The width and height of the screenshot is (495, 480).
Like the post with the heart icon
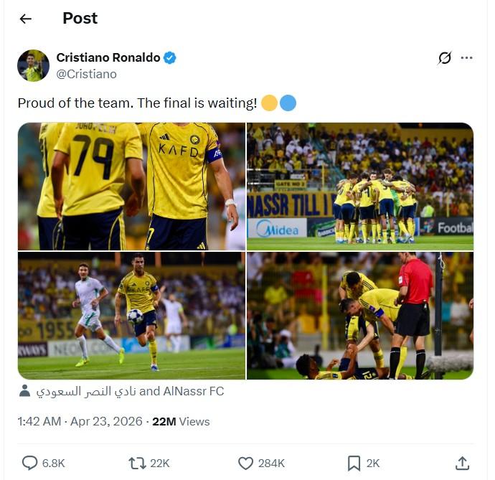(x=245, y=463)
